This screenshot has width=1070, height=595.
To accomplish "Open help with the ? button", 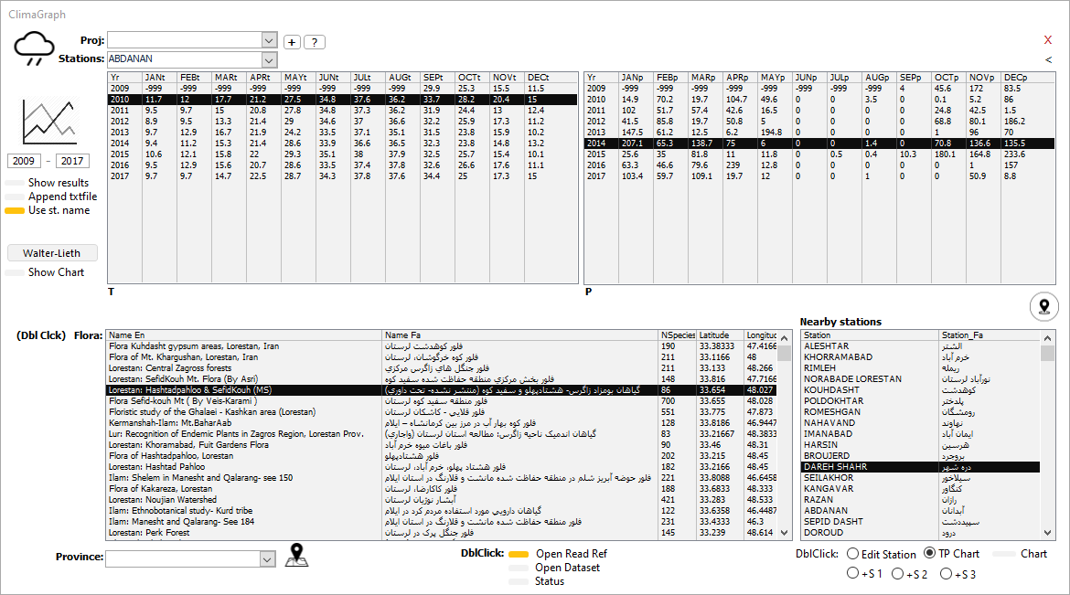I will pos(314,42).
